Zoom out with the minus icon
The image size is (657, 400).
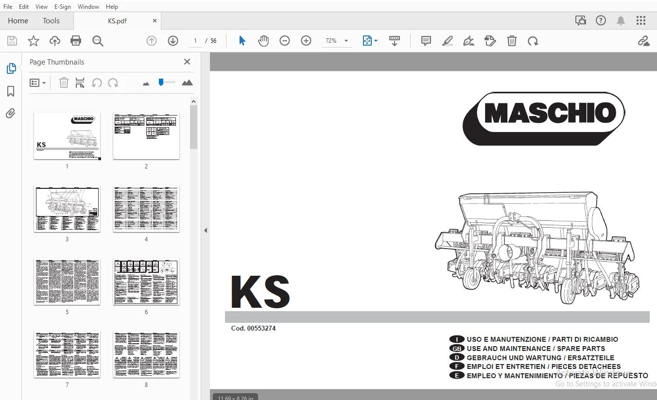coord(285,41)
